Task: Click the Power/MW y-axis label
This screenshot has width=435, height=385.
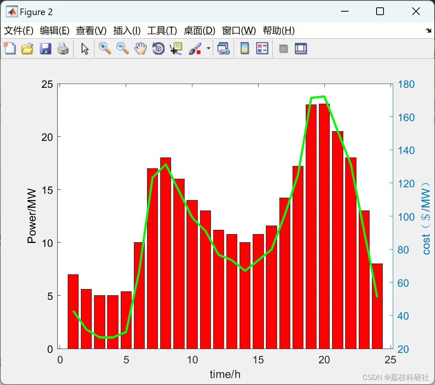Action: pos(32,216)
